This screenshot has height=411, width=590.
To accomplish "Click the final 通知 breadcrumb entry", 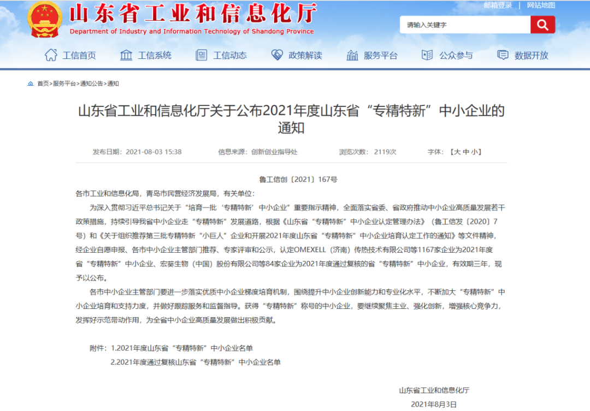I will pos(113,84).
